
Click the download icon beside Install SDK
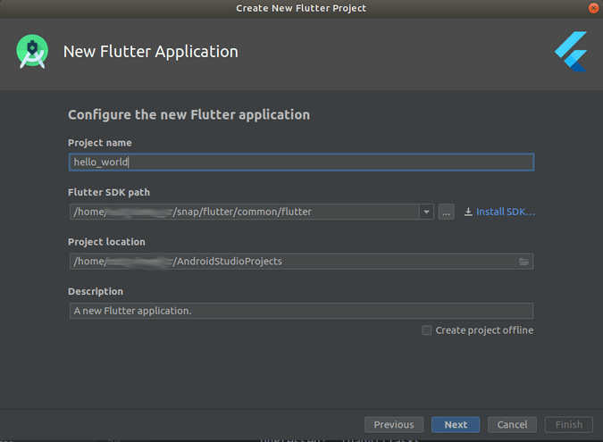[468, 213]
